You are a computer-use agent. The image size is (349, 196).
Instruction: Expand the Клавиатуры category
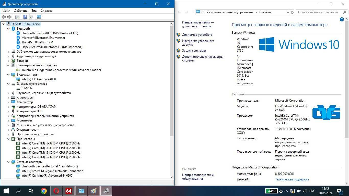pos(8,97)
